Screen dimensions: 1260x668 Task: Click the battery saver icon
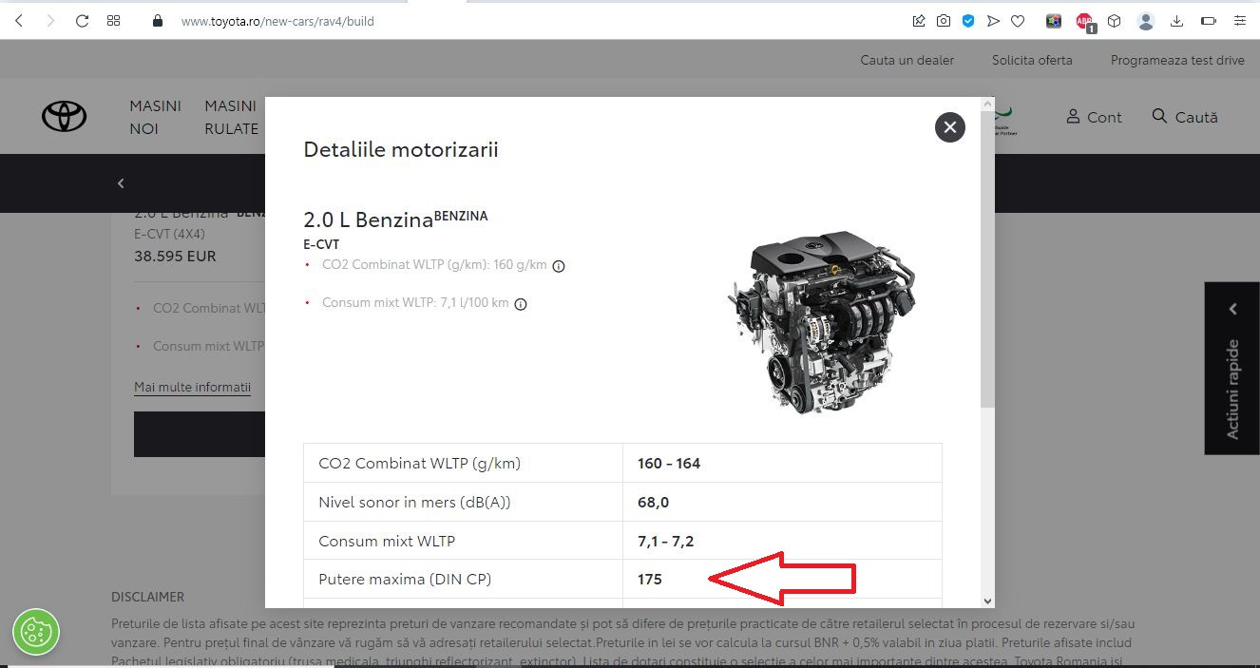tap(1209, 20)
